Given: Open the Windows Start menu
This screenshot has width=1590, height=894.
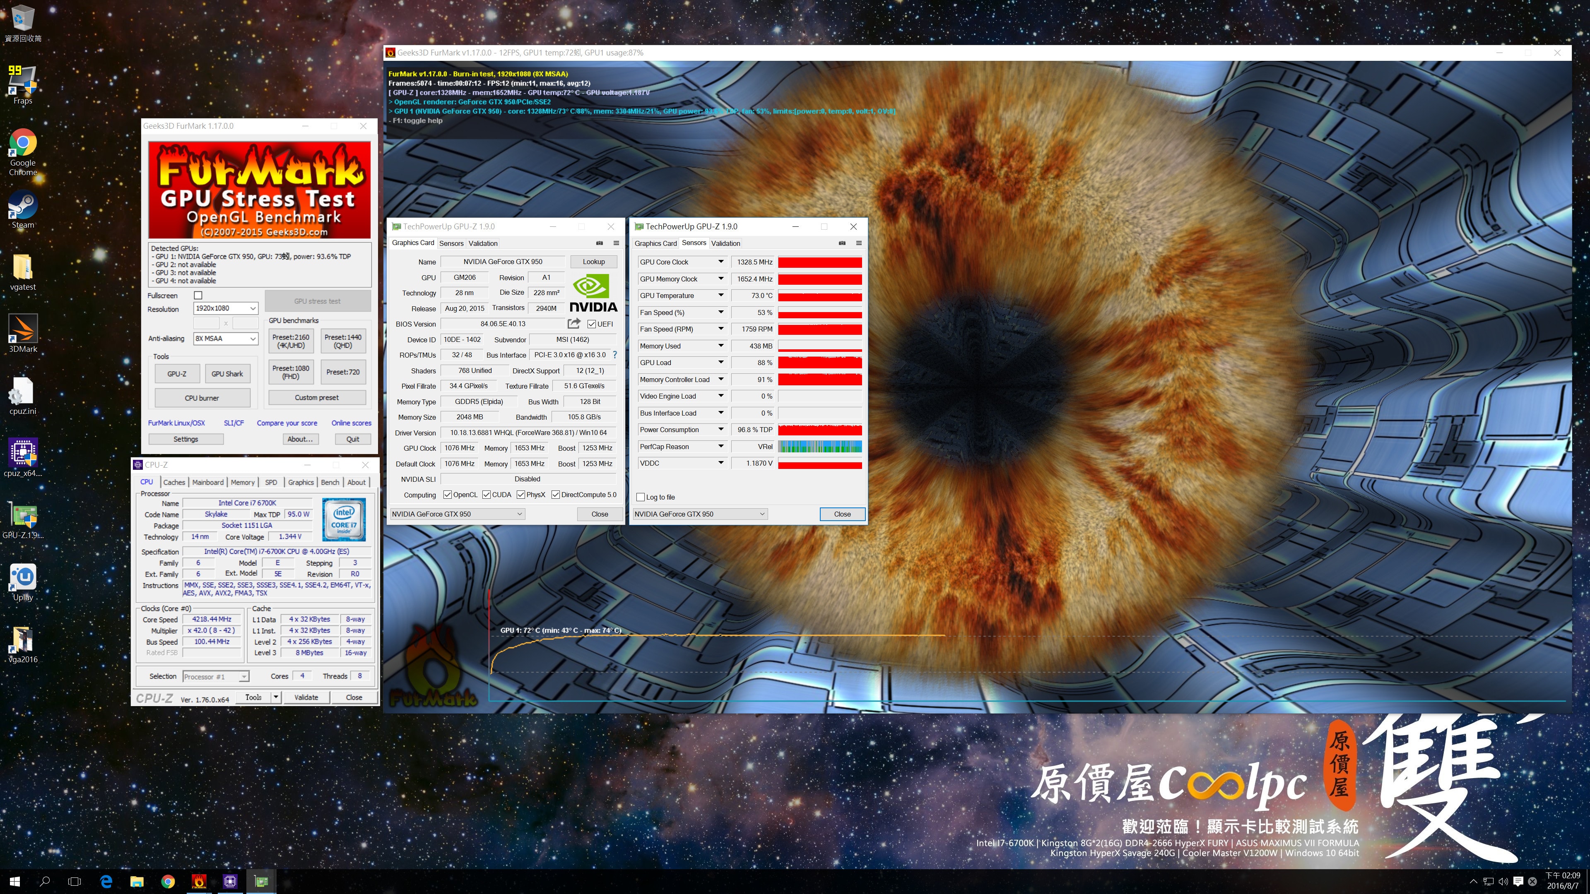Looking at the screenshot, I should tap(15, 882).
